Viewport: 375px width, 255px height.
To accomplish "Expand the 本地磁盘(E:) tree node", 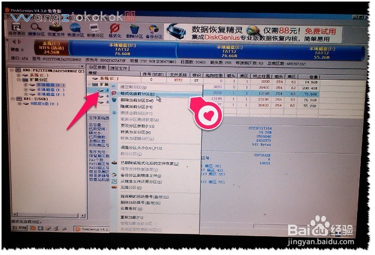I will tap(25, 89).
